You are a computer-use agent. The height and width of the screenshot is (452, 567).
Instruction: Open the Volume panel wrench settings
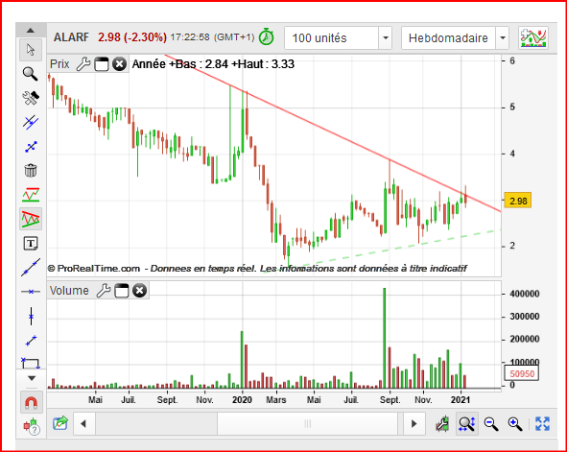[104, 291]
